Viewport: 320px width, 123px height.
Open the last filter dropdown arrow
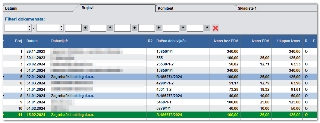pyautogui.click(x=207, y=28)
